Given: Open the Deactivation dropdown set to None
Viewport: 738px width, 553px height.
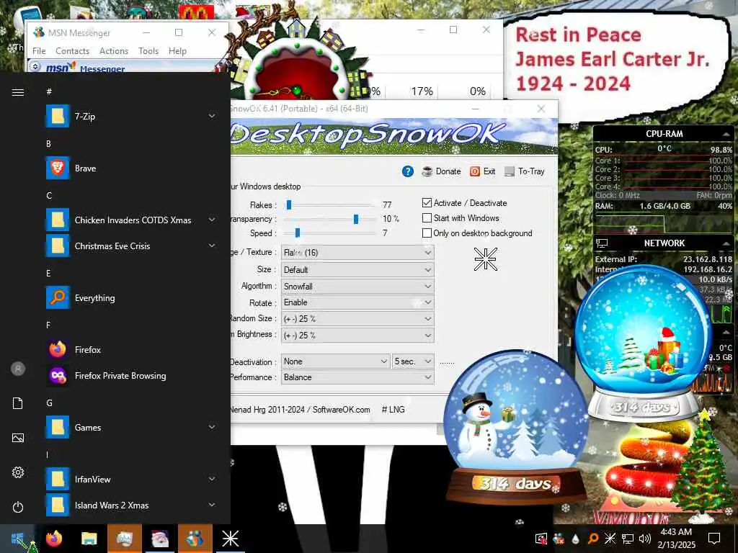Looking at the screenshot, I should (336, 361).
